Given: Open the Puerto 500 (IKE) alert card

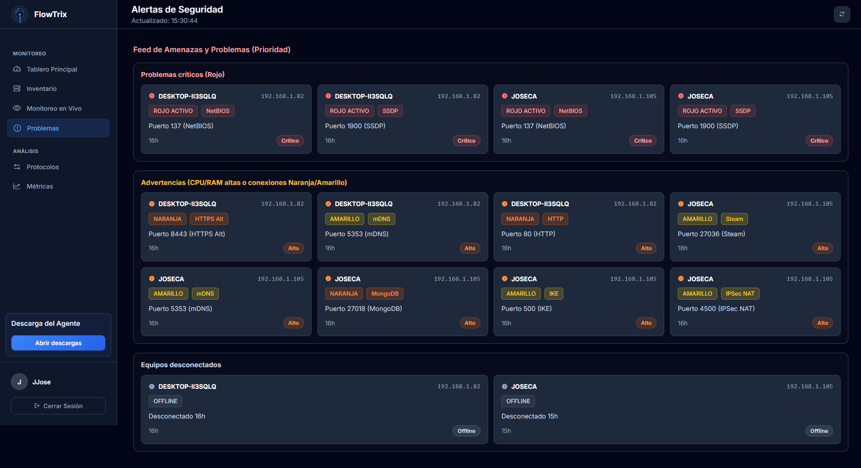Looking at the screenshot, I should point(578,302).
